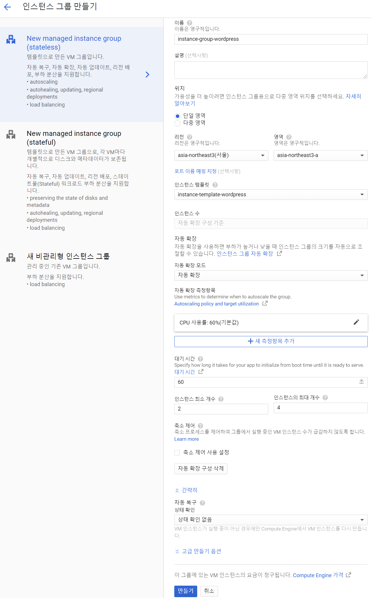
Task: Open the Compute Engine 가격 link
Action: click(x=318, y=575)
